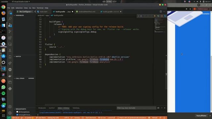Click the Dart DevTools inspector icon in debug toolbar
This screenshot has height=119, width=212.
pos(165,16)
